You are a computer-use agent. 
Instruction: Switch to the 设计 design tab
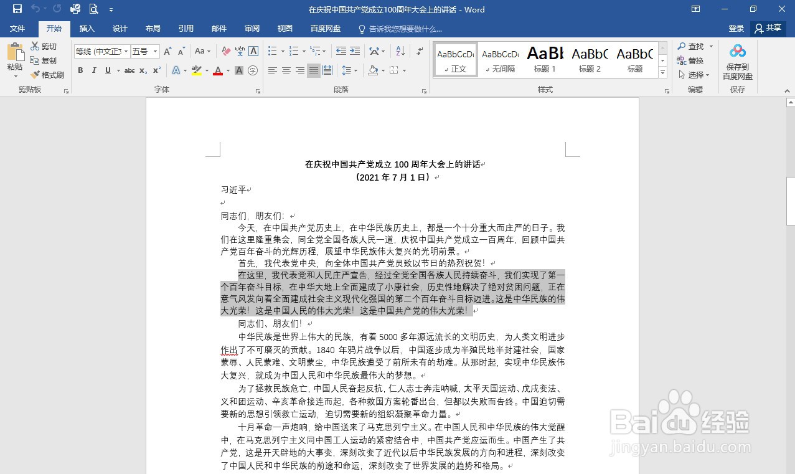click(x=120, y=29)
